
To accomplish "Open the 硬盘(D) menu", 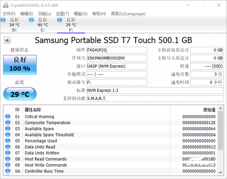I will [80, 14].
